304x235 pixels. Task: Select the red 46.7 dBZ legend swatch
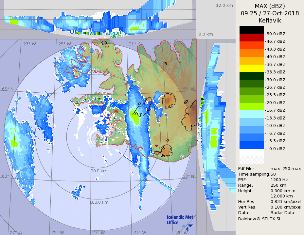(251, 38)
